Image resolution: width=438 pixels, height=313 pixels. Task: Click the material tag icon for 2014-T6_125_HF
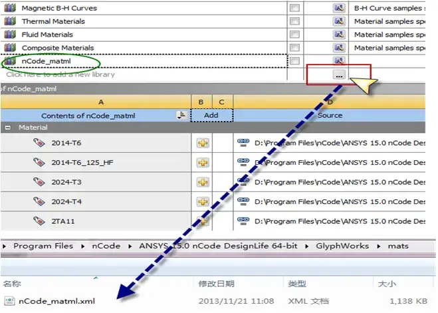(39, 162)
